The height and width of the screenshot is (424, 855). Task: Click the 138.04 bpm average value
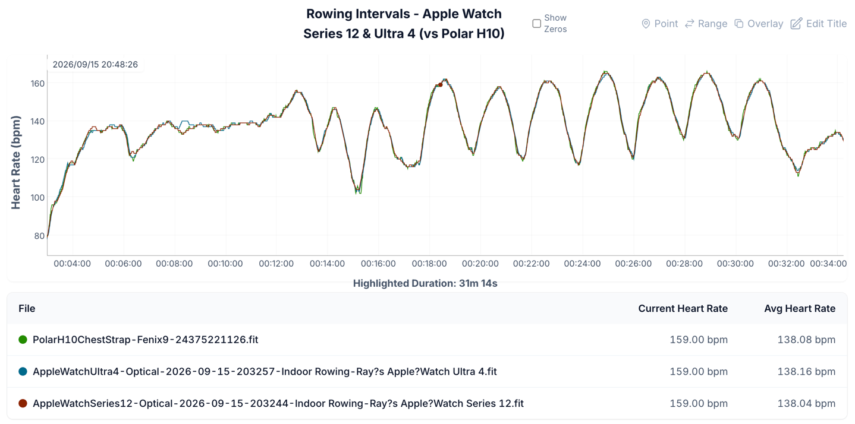click(806, 404)
